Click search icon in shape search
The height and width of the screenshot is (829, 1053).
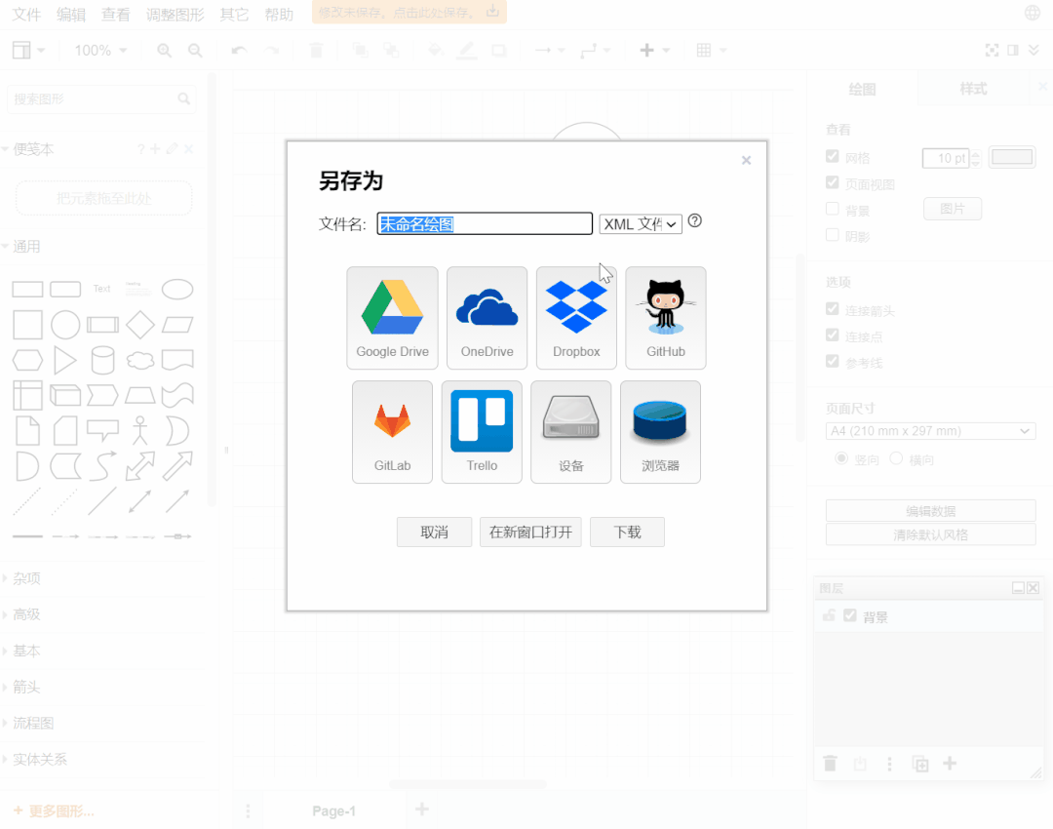(184, 99)
